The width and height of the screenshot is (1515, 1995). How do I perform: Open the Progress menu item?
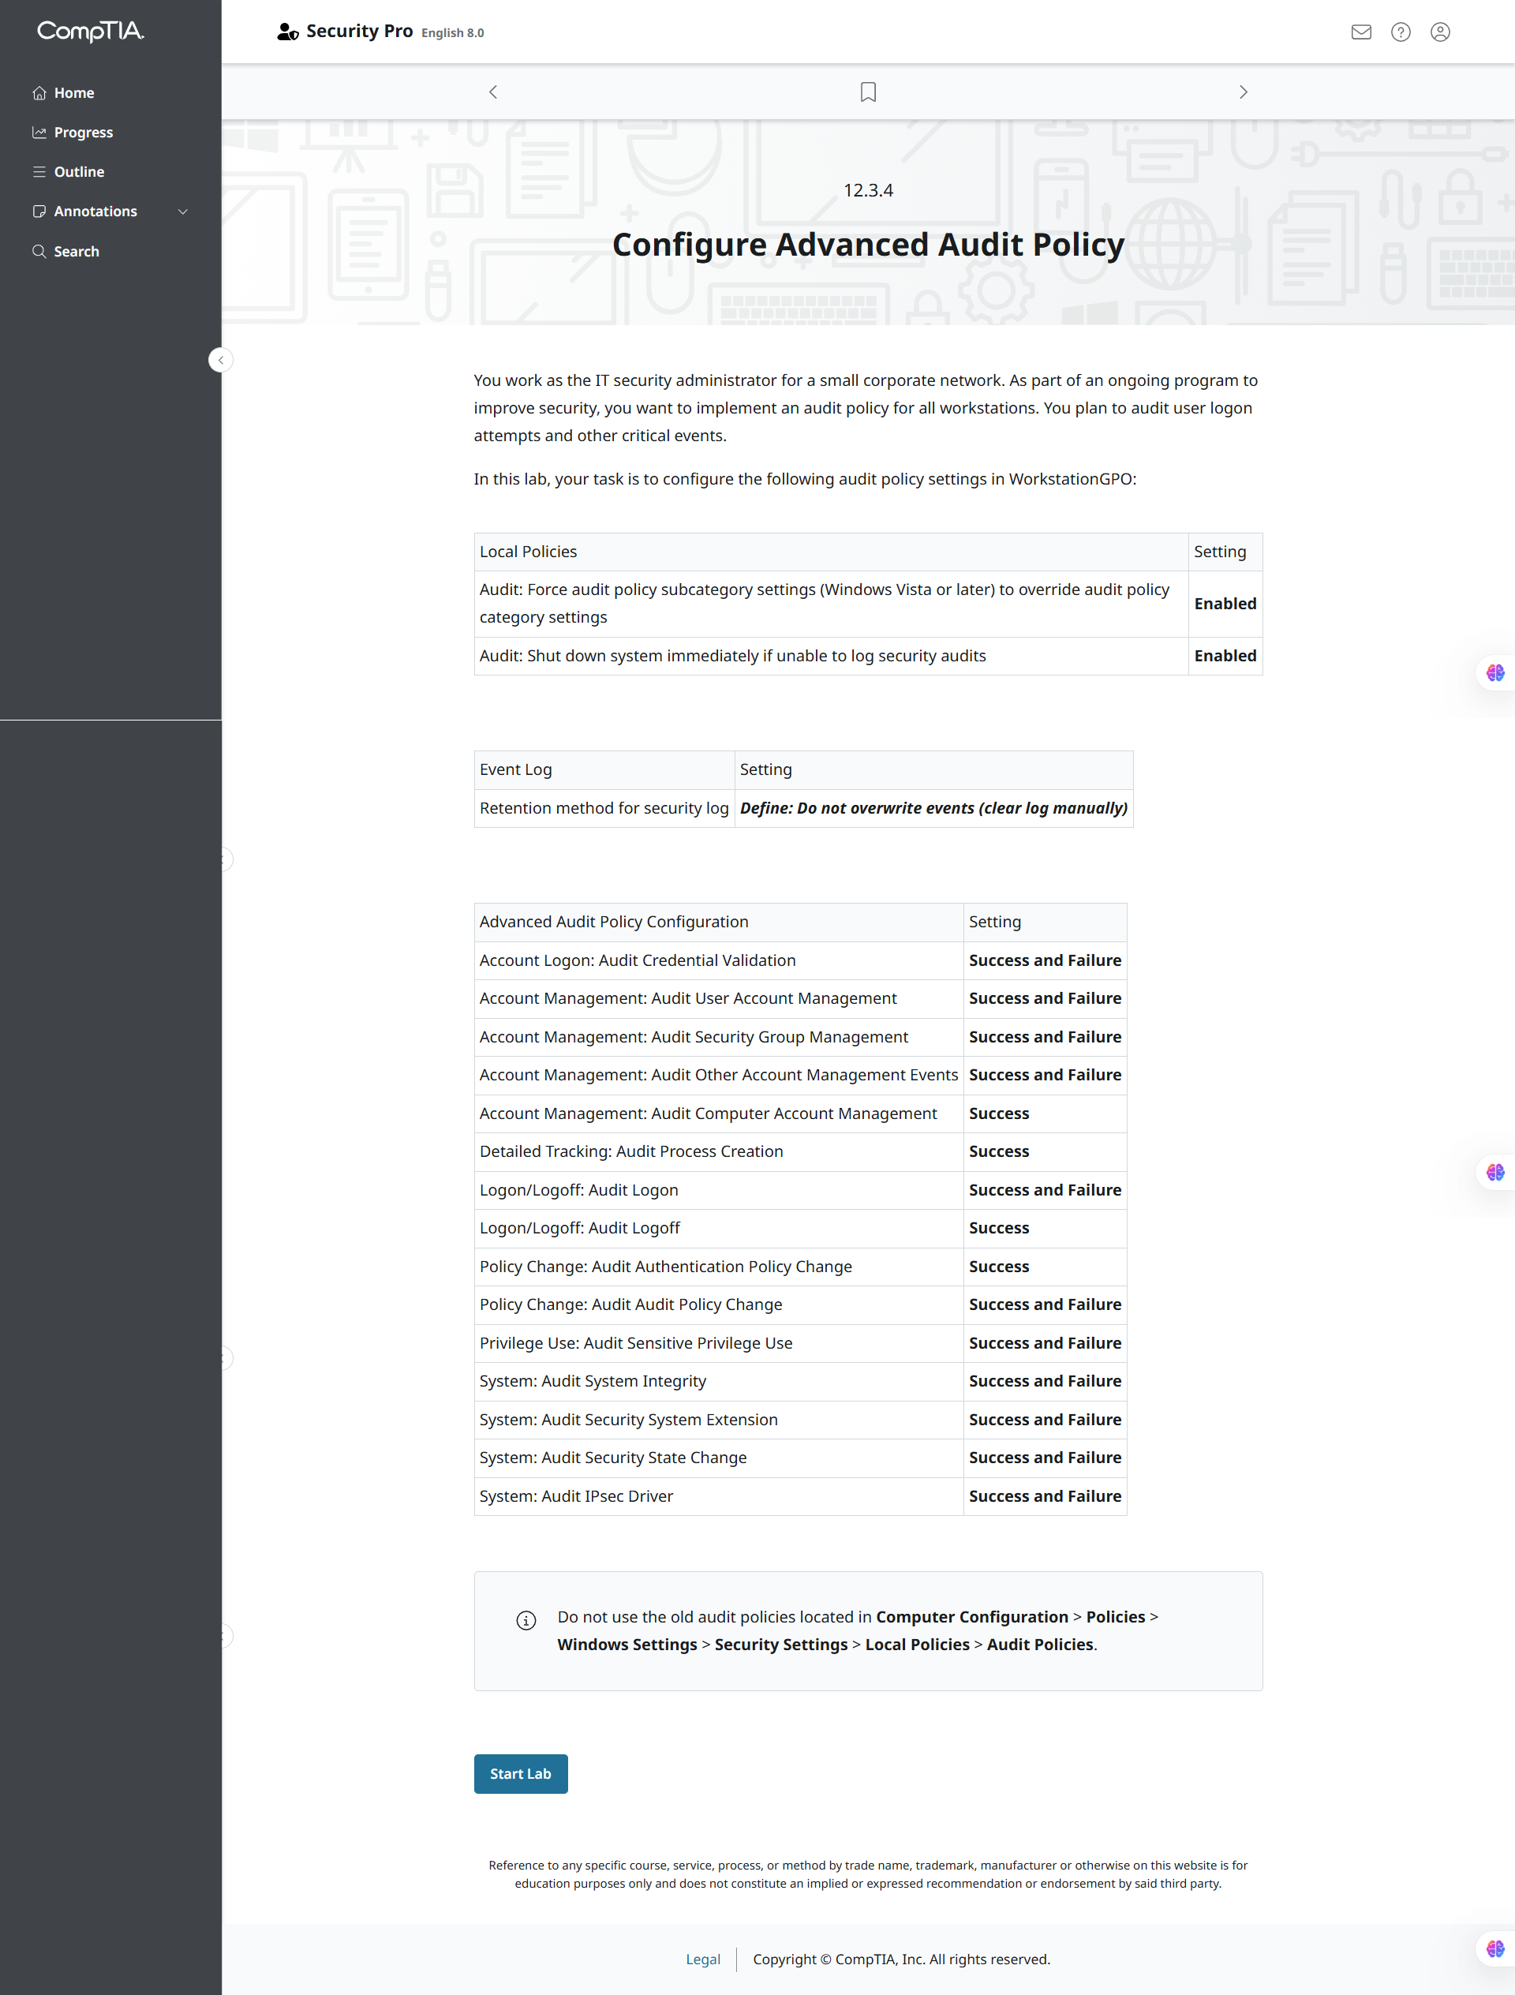pos(83,133)
